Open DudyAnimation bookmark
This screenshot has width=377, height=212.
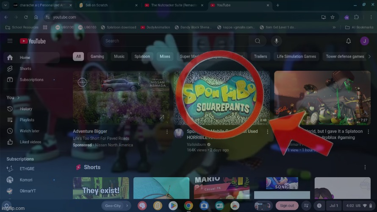[155, 28]
